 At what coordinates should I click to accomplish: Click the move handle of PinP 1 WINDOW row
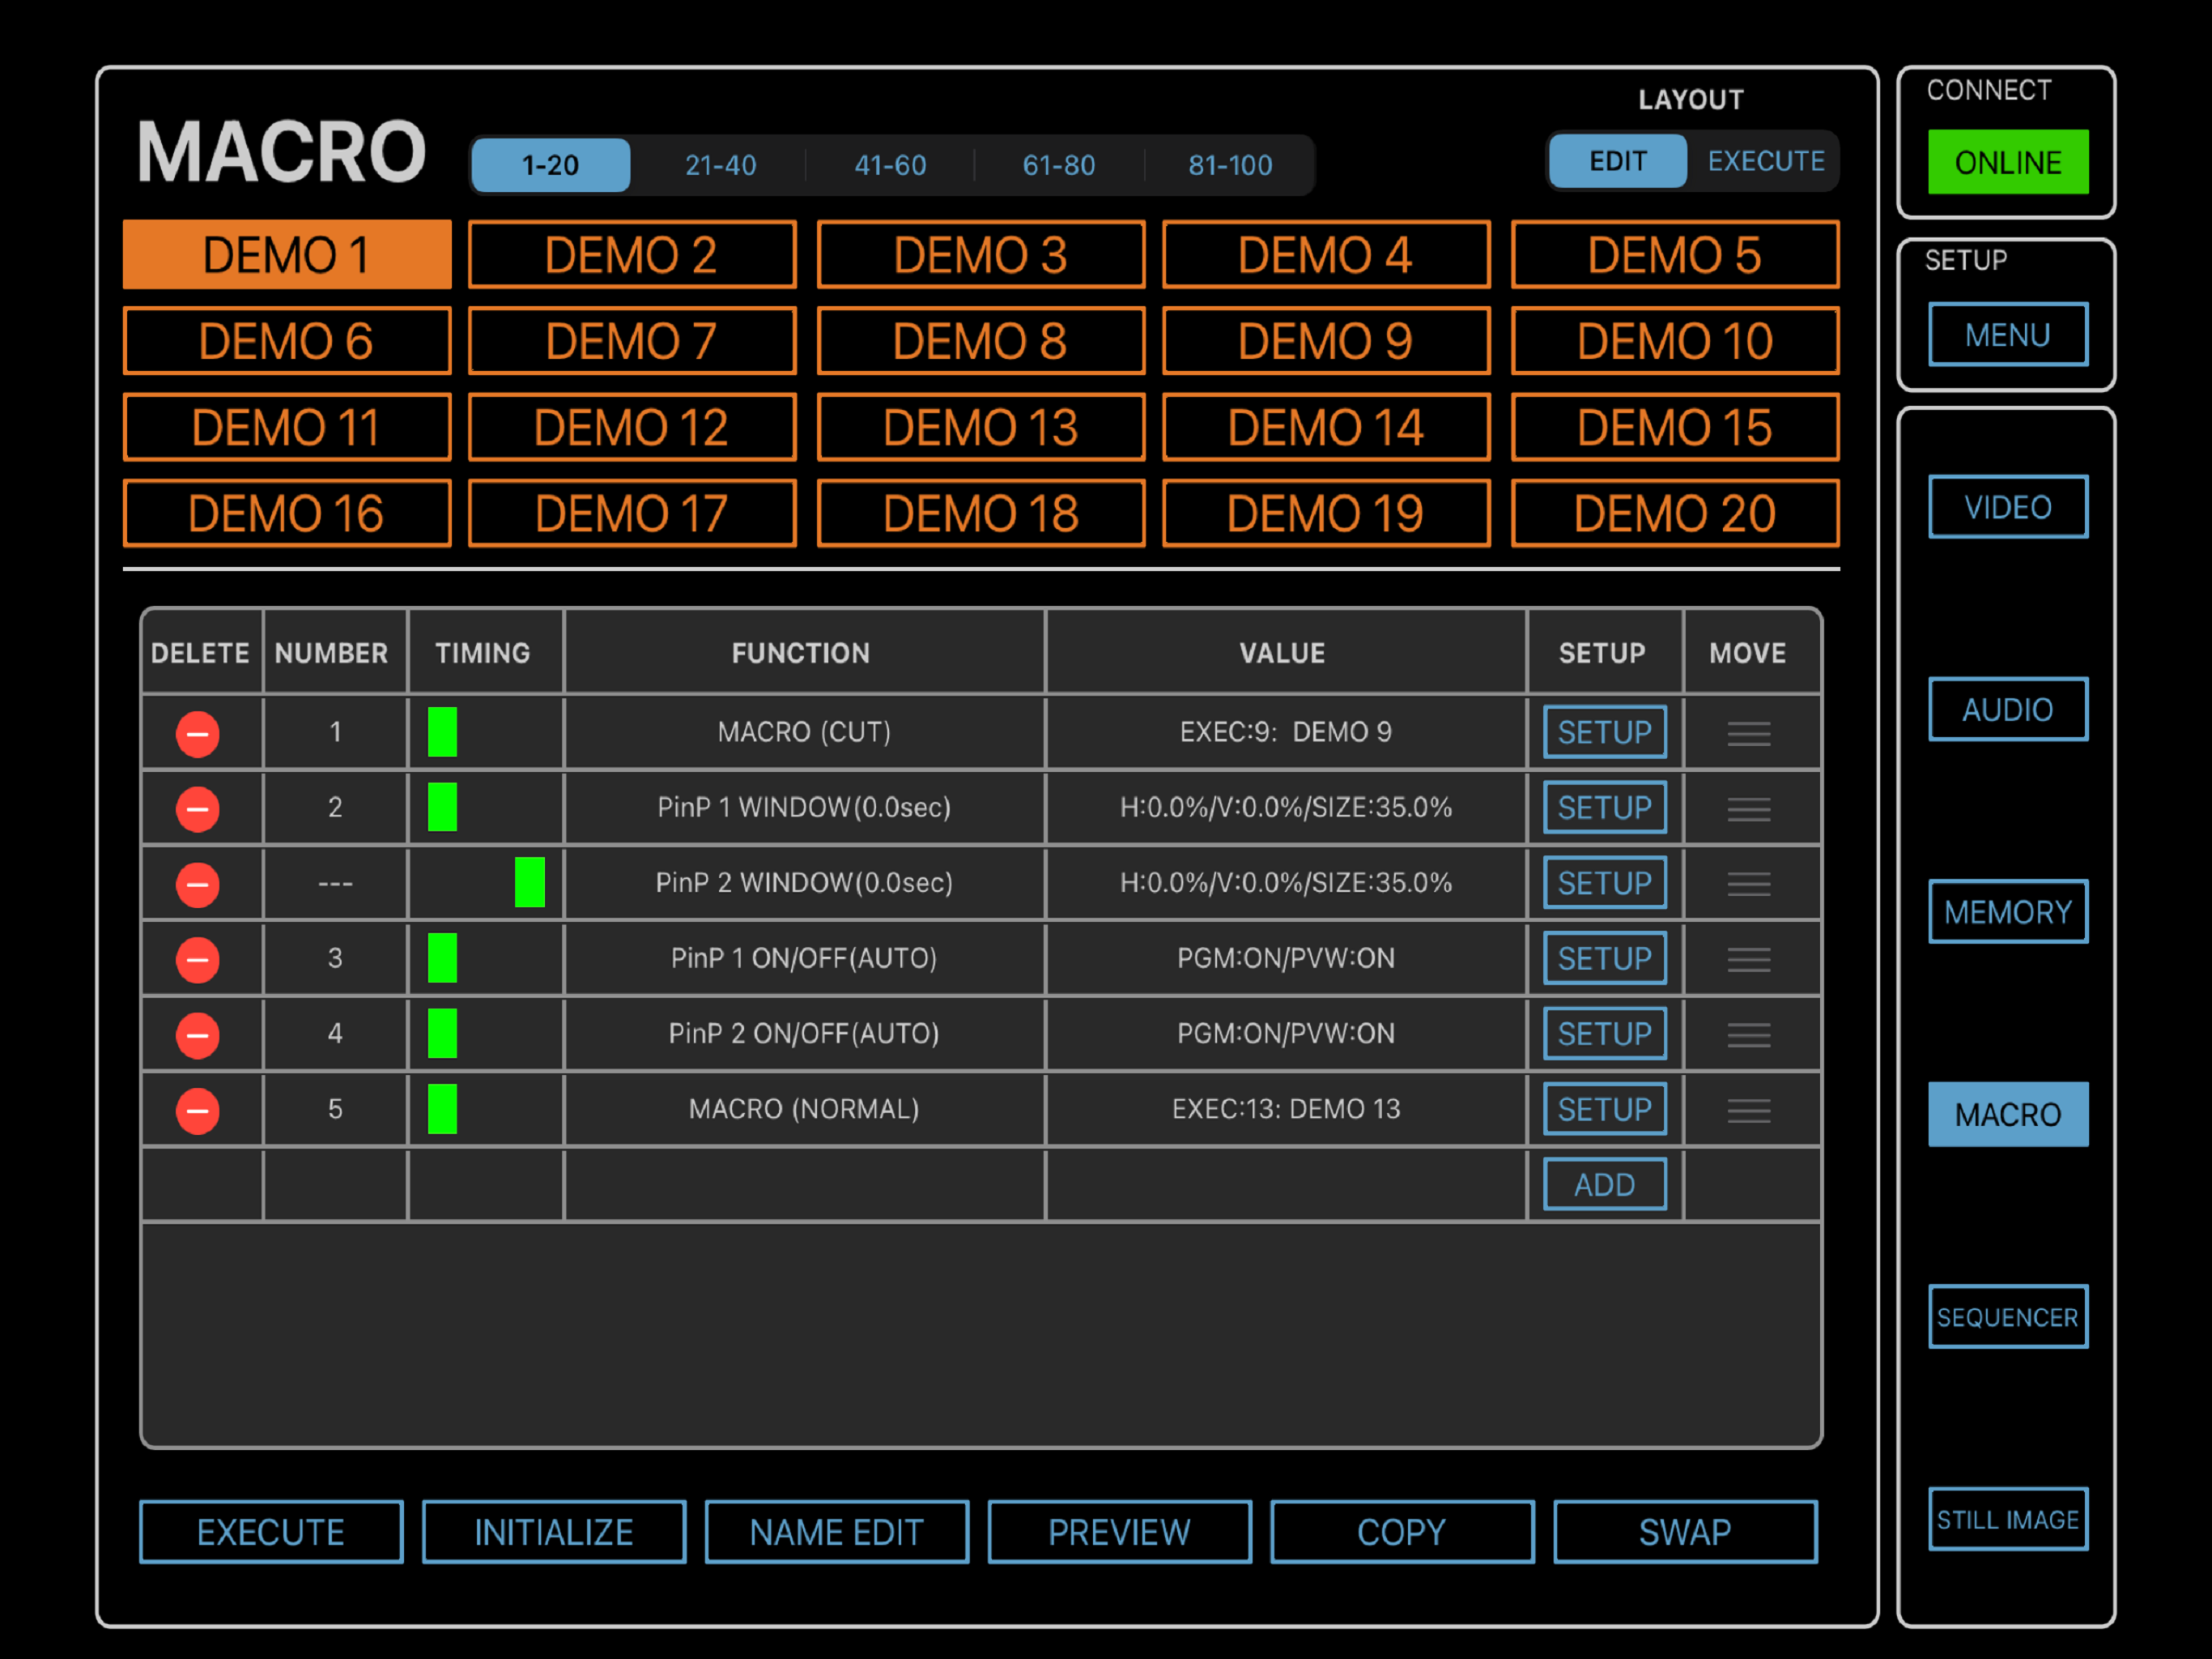pos(1748,808)
